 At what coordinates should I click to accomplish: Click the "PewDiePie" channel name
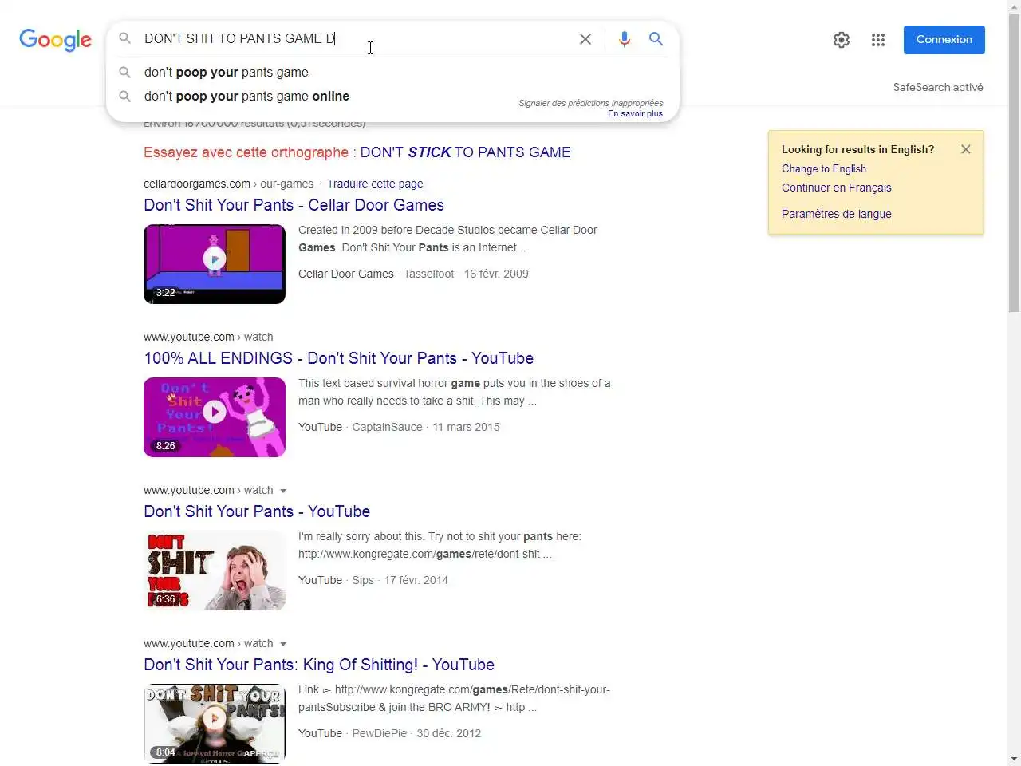point(379,733)
